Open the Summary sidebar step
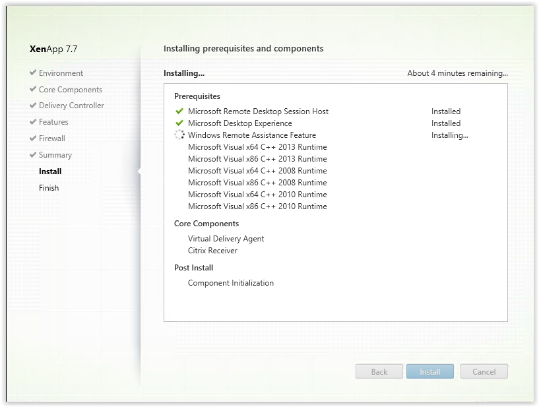 point(55,155)
